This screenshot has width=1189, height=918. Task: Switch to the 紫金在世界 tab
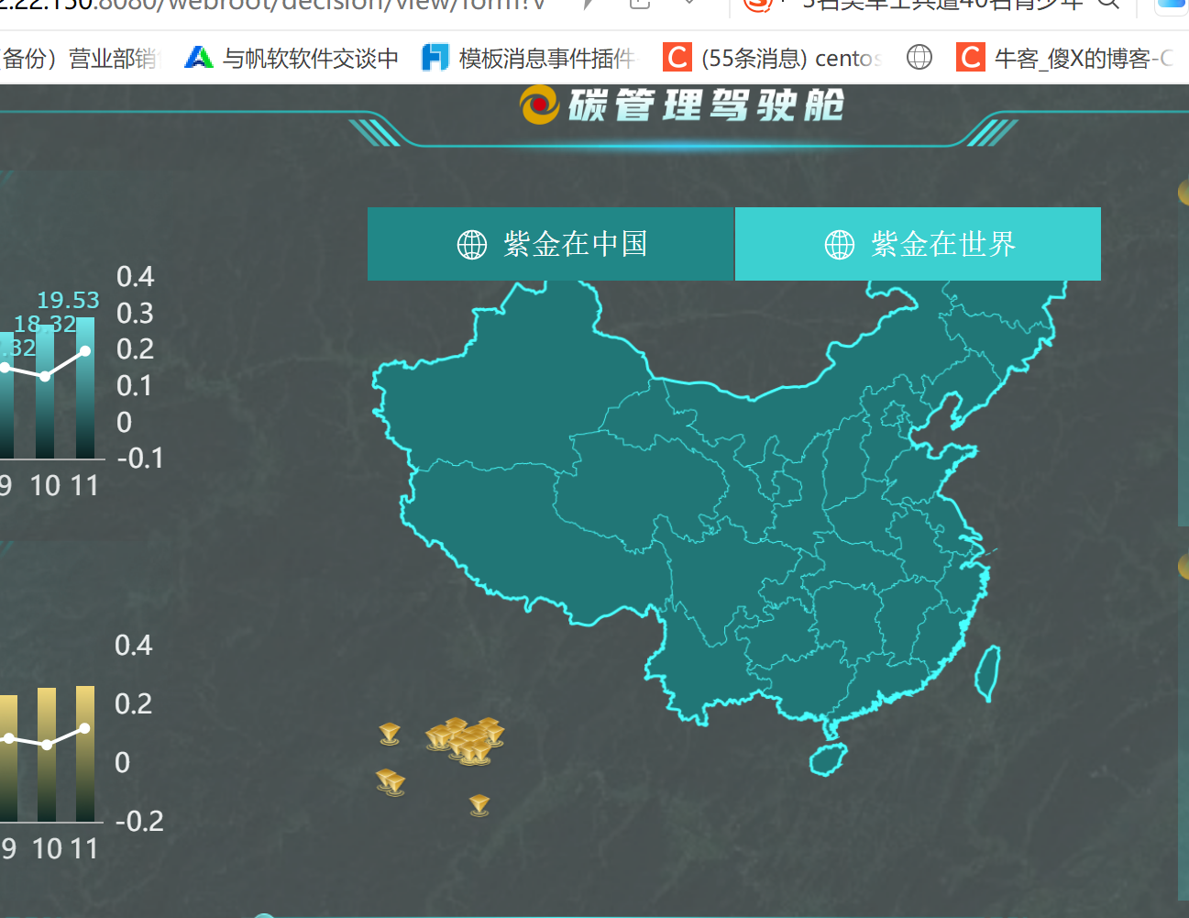[x=918, y=244]
